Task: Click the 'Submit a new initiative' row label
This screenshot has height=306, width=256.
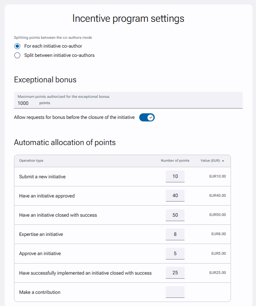Action: 42,176
